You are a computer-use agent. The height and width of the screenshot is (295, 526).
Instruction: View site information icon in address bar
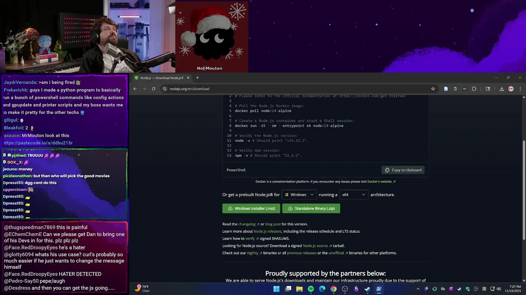(x=164, y=88)
